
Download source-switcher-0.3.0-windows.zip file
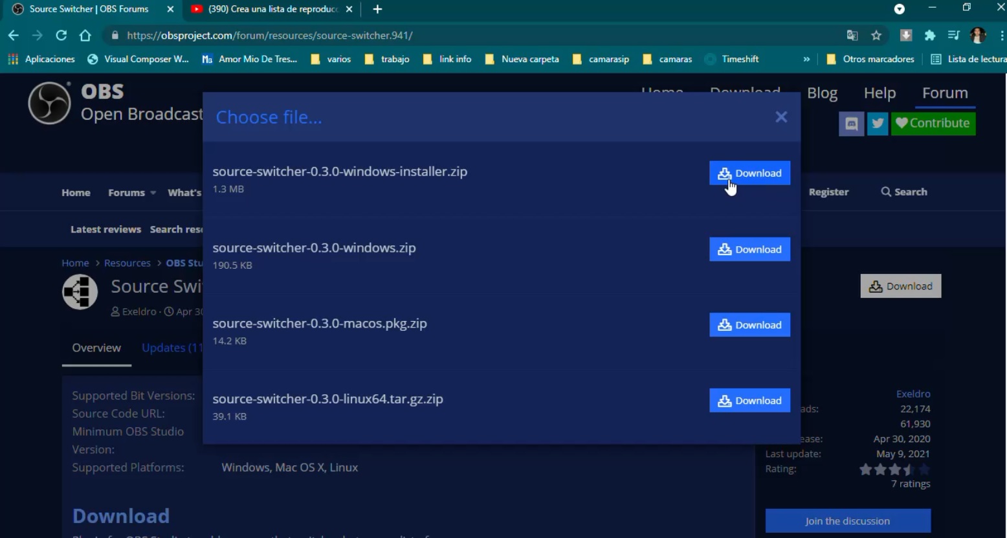[x=749, y=249]
